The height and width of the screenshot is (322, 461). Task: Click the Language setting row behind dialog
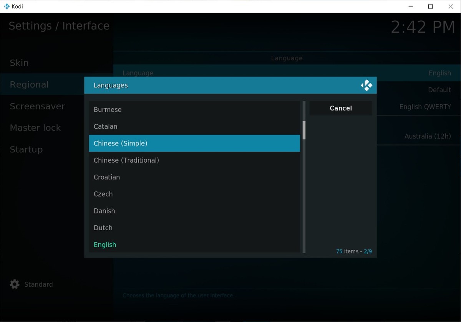[287, 73]
